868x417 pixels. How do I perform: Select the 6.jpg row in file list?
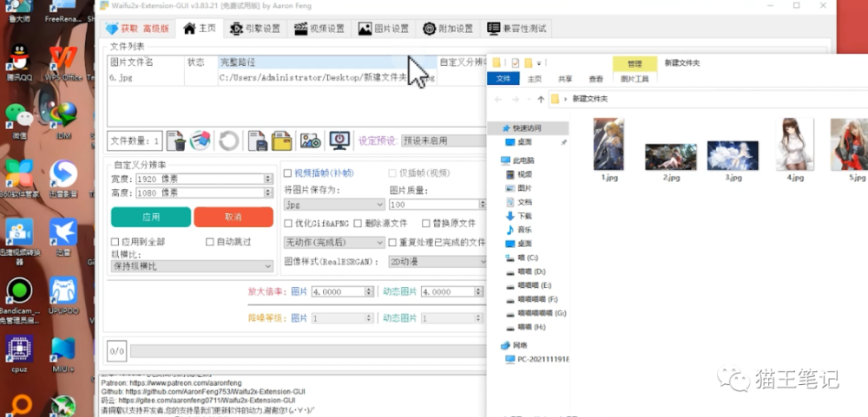(297, 78)
